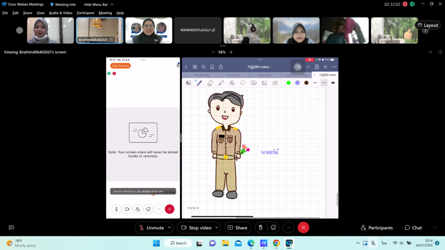Click the Unmute microphone button

(151, 228)
